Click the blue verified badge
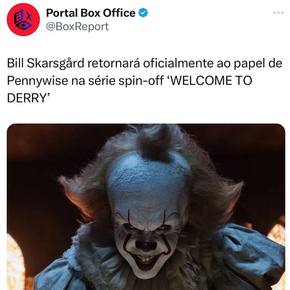Viewport: 290px width, 290px height. pyautogui.click(x=143, y=13)
